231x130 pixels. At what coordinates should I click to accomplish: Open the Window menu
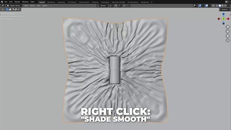point(25,2)
